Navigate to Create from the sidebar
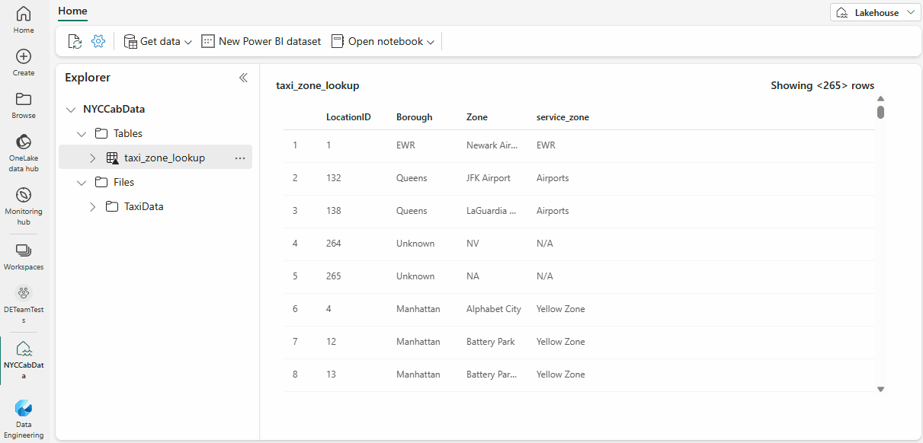 (23, 59)
